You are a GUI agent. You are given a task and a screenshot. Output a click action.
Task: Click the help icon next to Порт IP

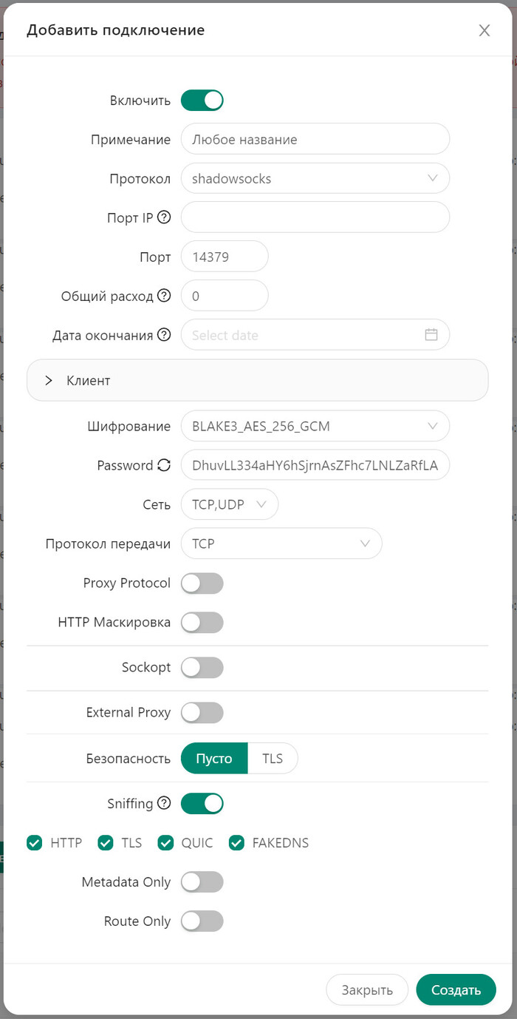[x=162, y=216]
